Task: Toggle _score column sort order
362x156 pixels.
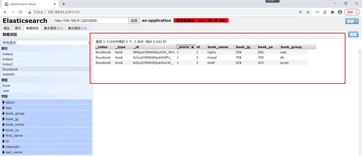Action: 185,47
